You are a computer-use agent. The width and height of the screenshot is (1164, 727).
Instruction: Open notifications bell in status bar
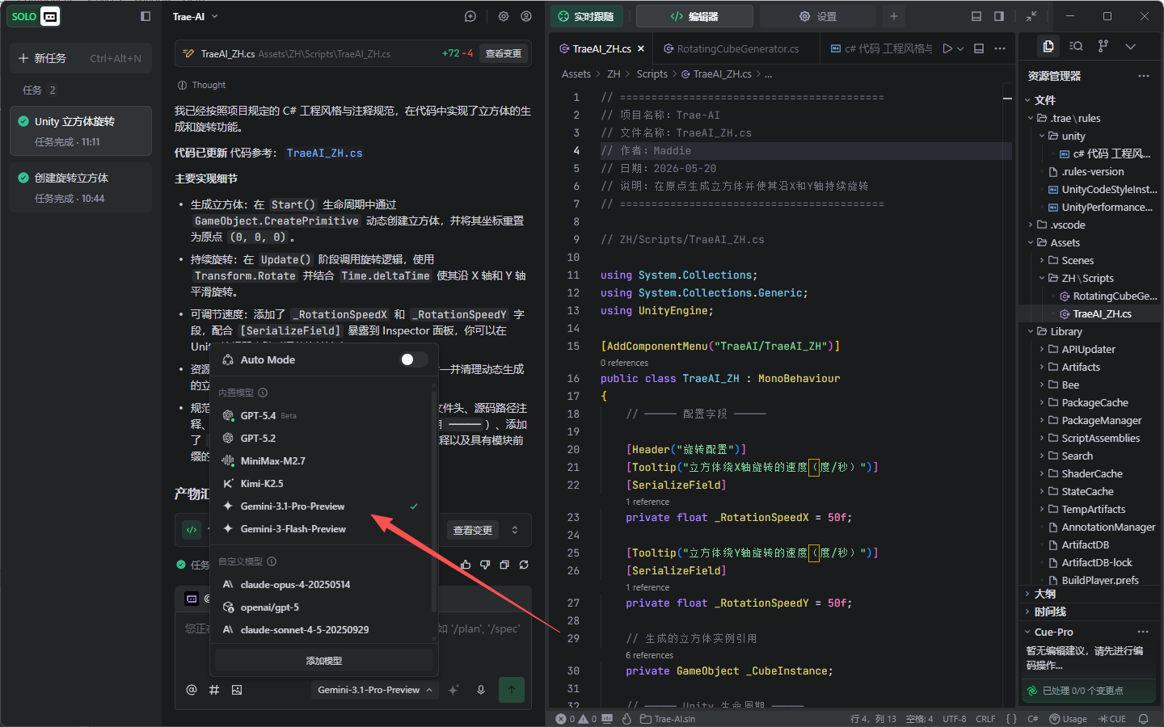(x=1143, y=719)
